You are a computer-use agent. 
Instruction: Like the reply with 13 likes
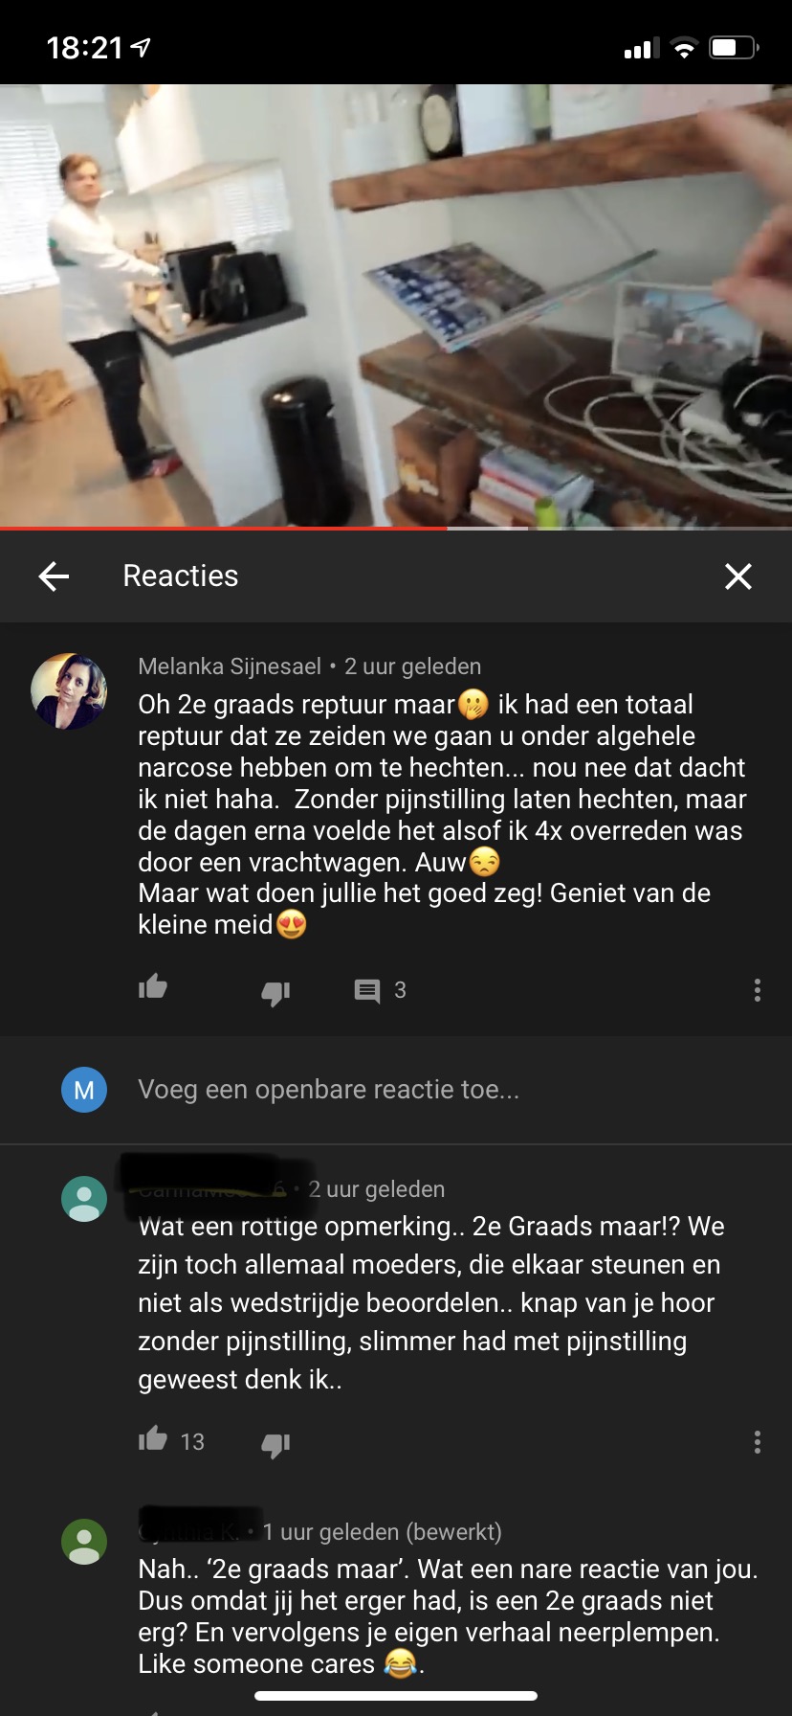coord(153,1439)
